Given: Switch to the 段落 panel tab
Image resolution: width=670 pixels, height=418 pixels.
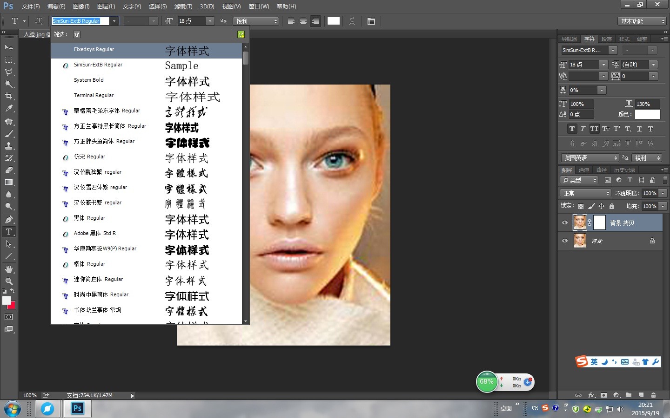Looking at the screenshot, I should [607, 39].
